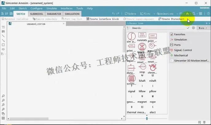This screenshot has height=125, width=211.
Task: Click the bottom zoom magnifier in left sidebar
Action: click(3, 109)
